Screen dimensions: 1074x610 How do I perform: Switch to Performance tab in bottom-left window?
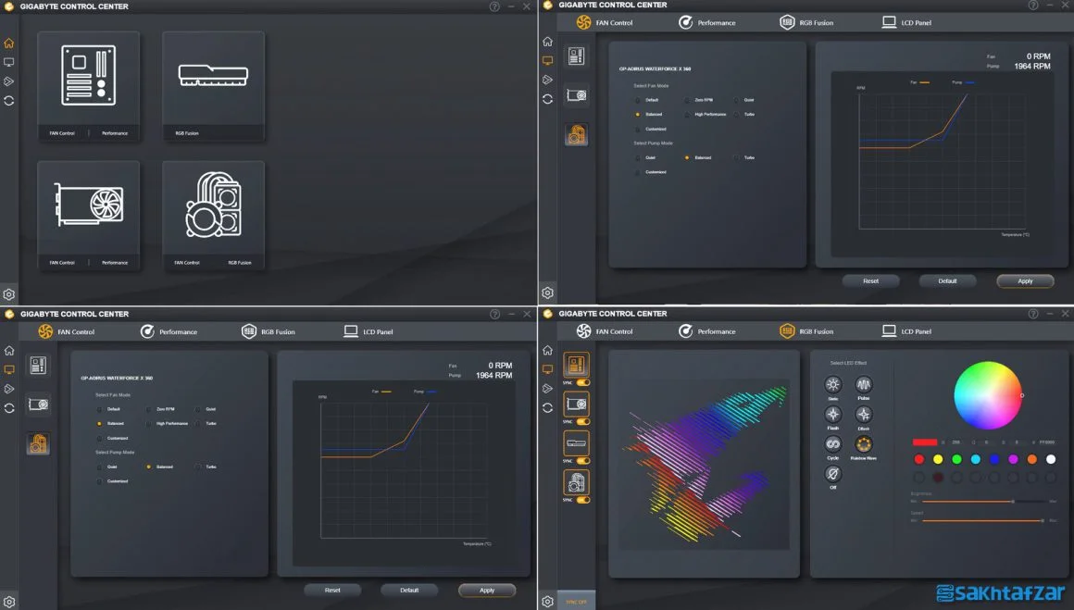pos(169,331)
